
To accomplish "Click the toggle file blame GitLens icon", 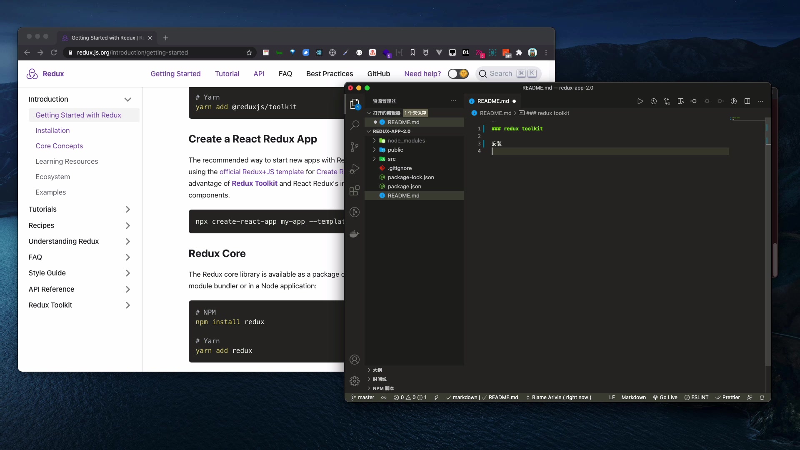I will (734, 101).
